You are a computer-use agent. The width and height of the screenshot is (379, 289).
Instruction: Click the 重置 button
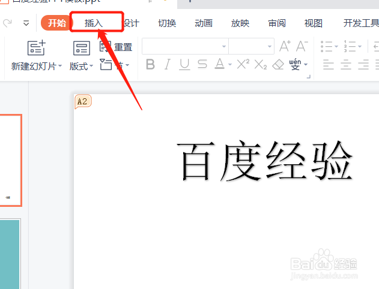[116, 47]
